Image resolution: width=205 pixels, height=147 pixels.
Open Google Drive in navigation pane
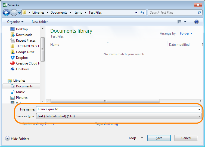pos(25,52)
